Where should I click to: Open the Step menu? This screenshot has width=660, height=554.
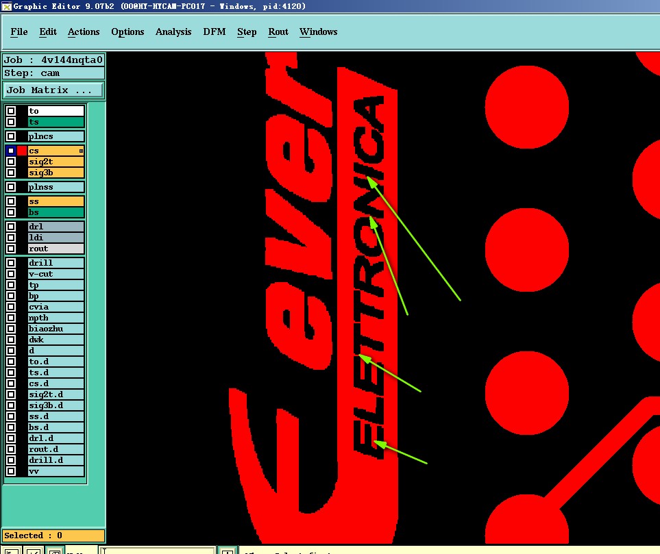click(x=247, y=32)
